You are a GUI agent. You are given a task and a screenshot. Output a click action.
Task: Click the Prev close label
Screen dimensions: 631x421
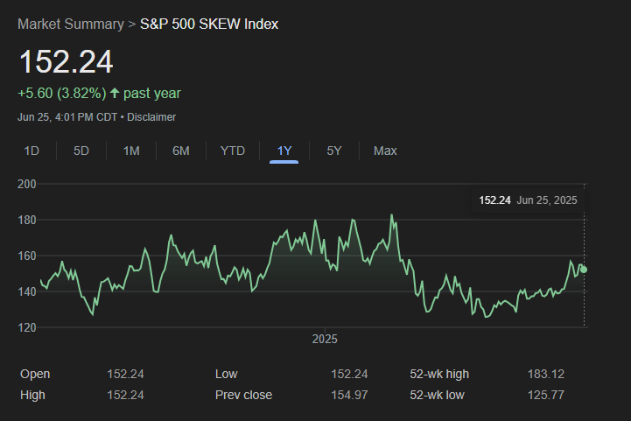tap(243, 395)
